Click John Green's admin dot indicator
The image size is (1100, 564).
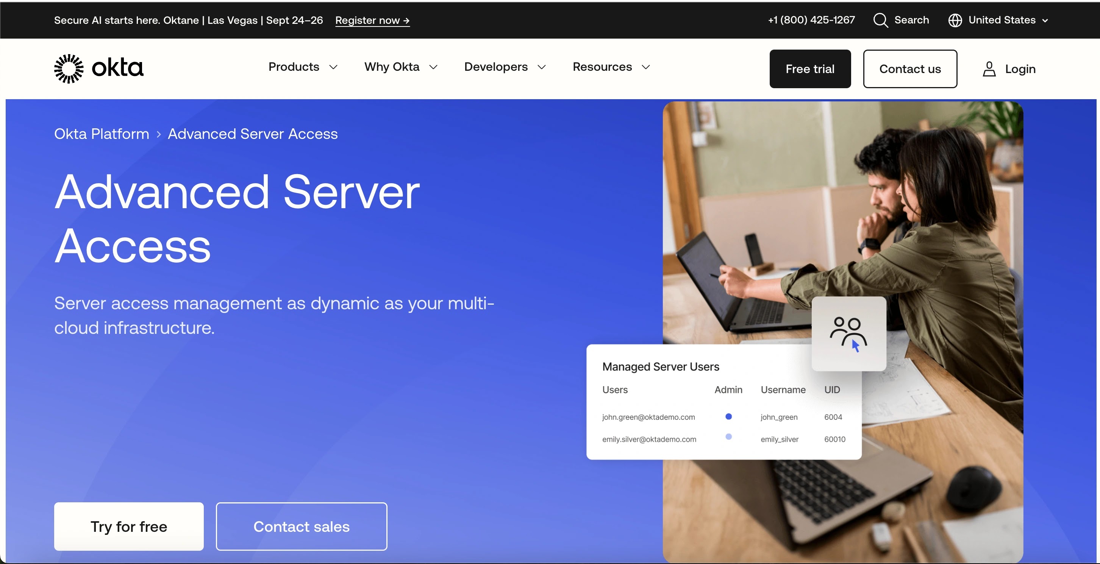(728, 416)
